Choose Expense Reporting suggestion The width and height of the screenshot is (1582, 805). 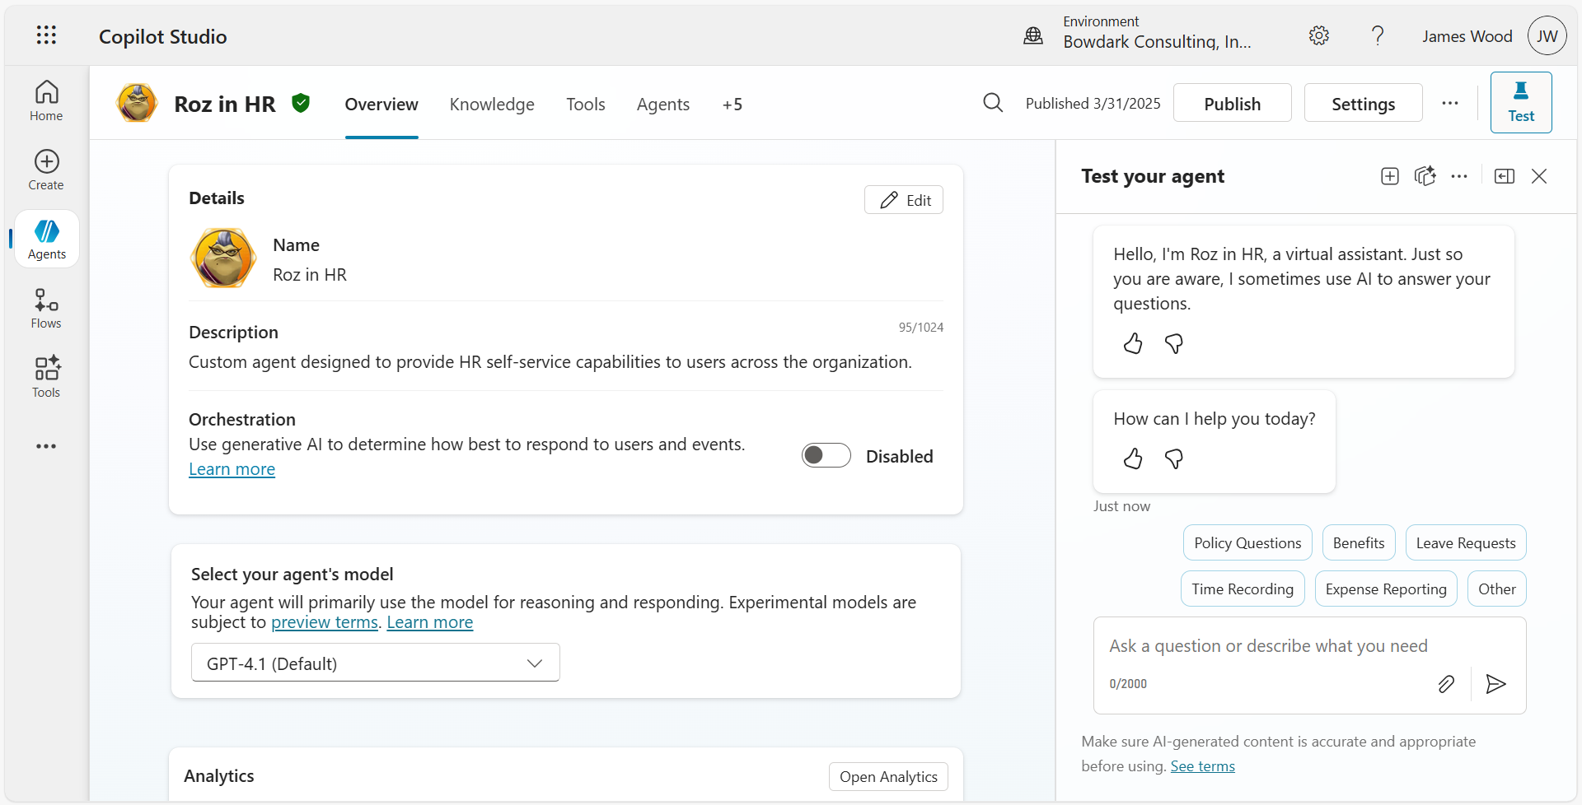1386,589
